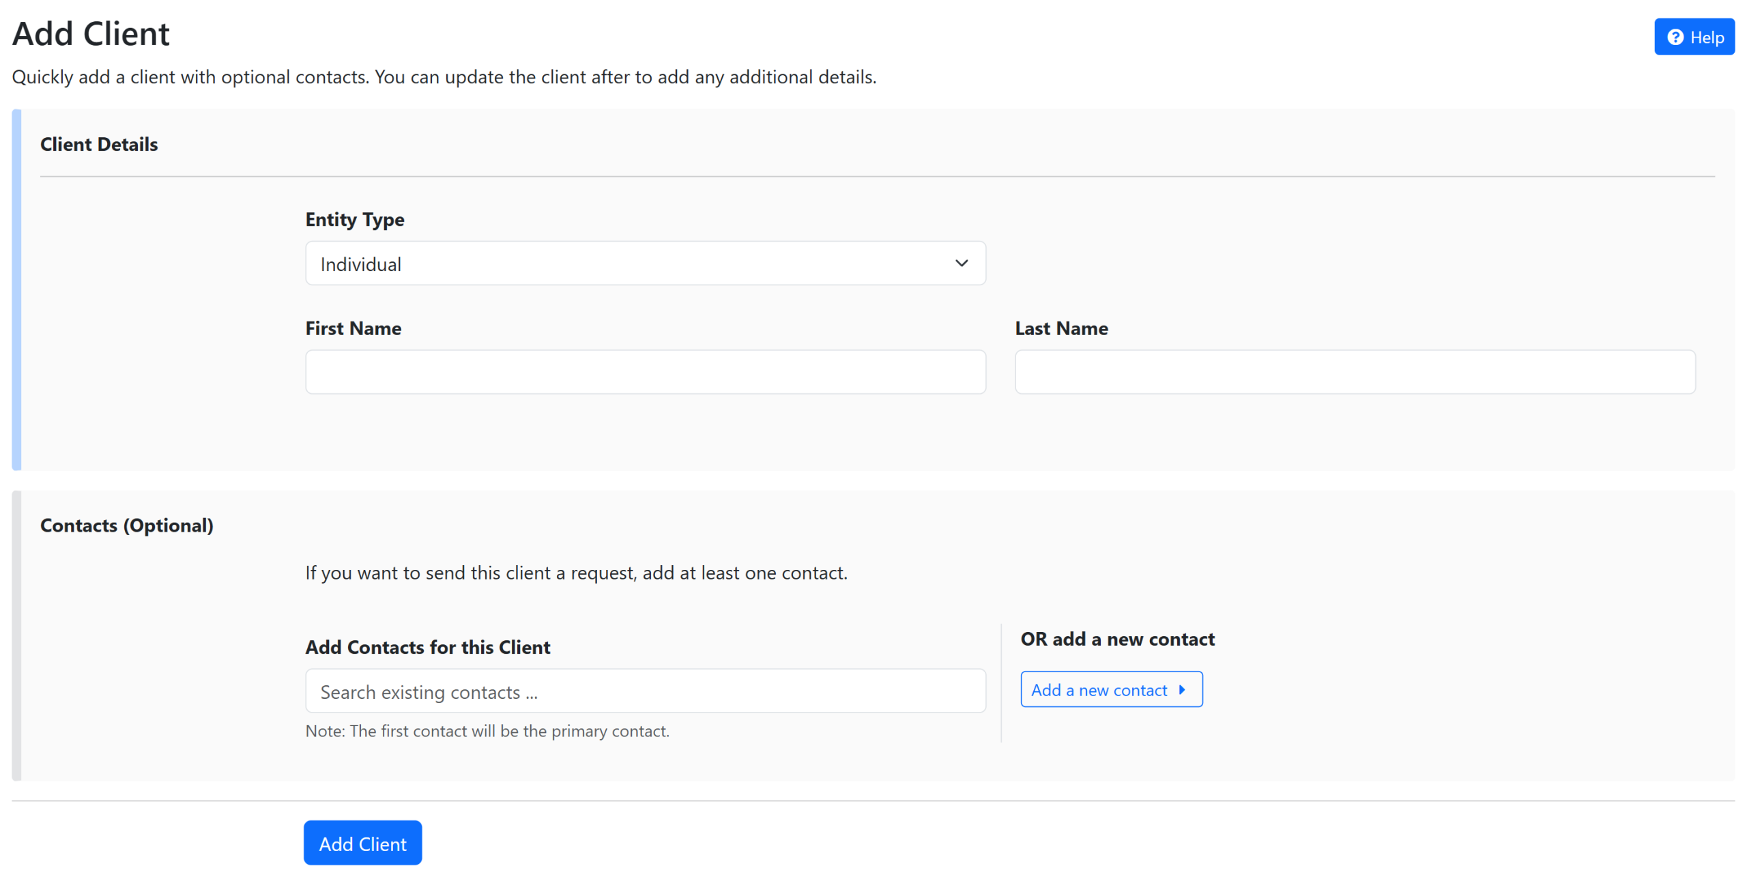Submit with the Add Client button
The image size is (1747, 877).
click(x=362, y=844)
